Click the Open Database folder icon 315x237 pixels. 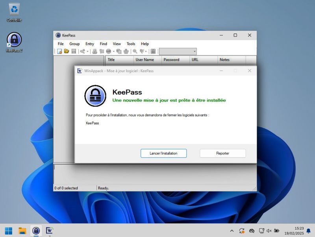(x=67, y=51)
